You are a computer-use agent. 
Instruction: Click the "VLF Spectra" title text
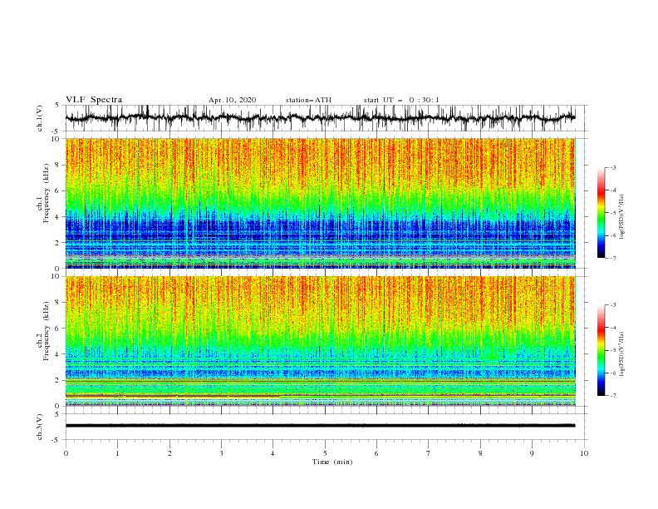point(94,100)
